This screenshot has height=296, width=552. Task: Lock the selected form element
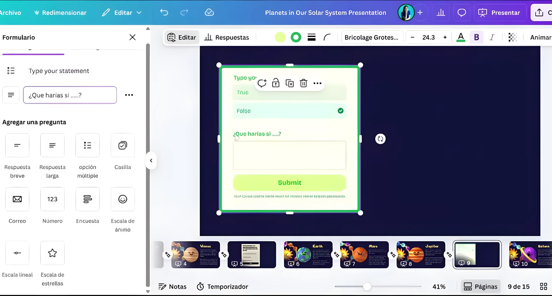point(275,83)
